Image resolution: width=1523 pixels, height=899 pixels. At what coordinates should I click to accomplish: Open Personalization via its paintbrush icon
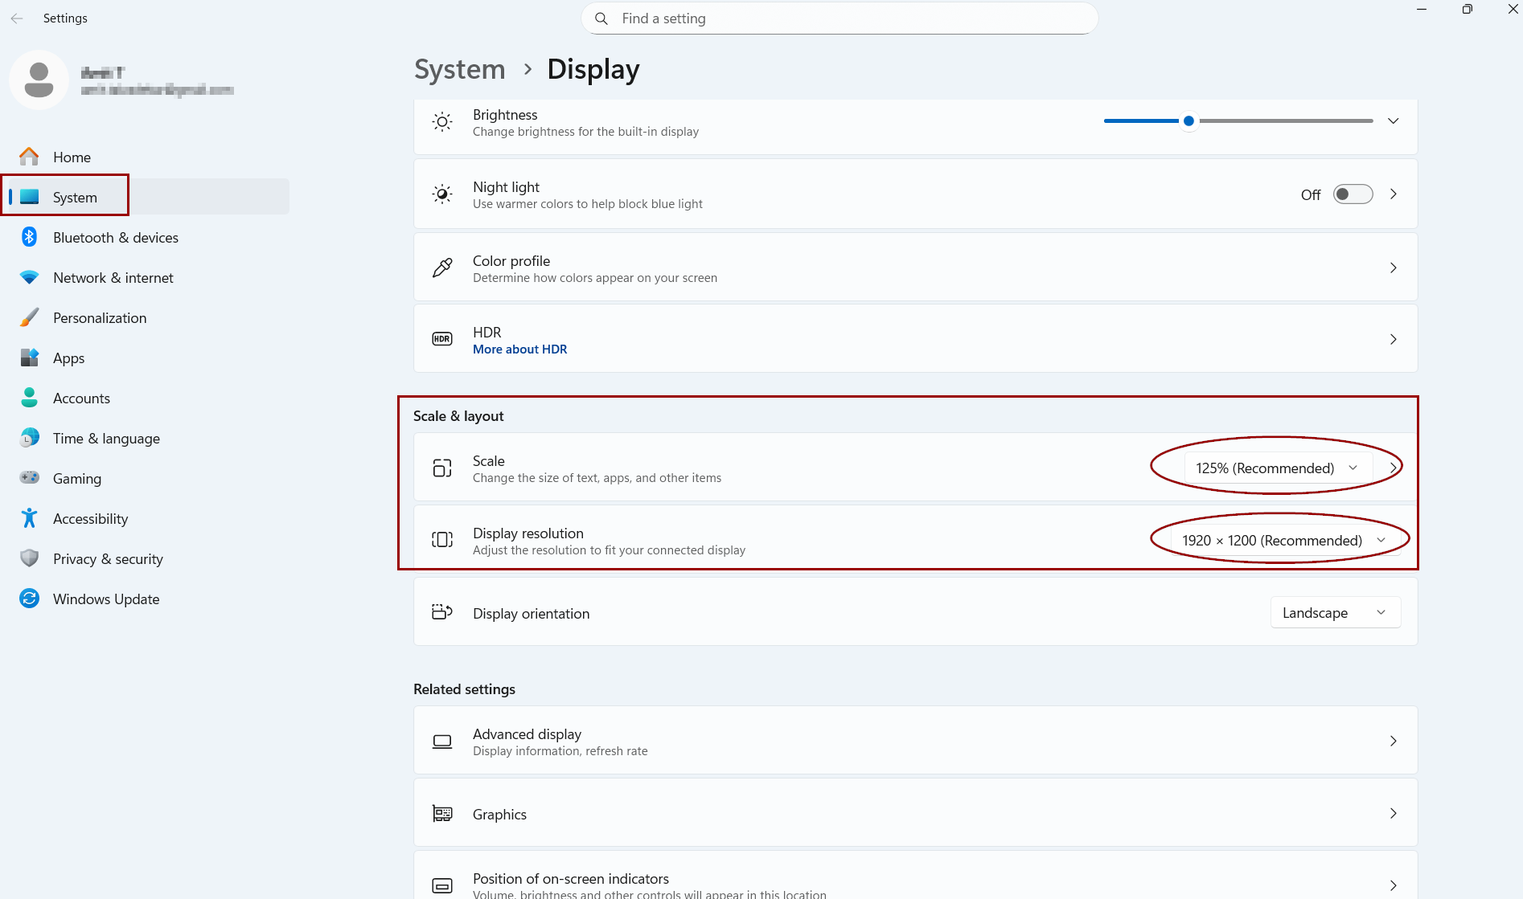tap(30, 317)
